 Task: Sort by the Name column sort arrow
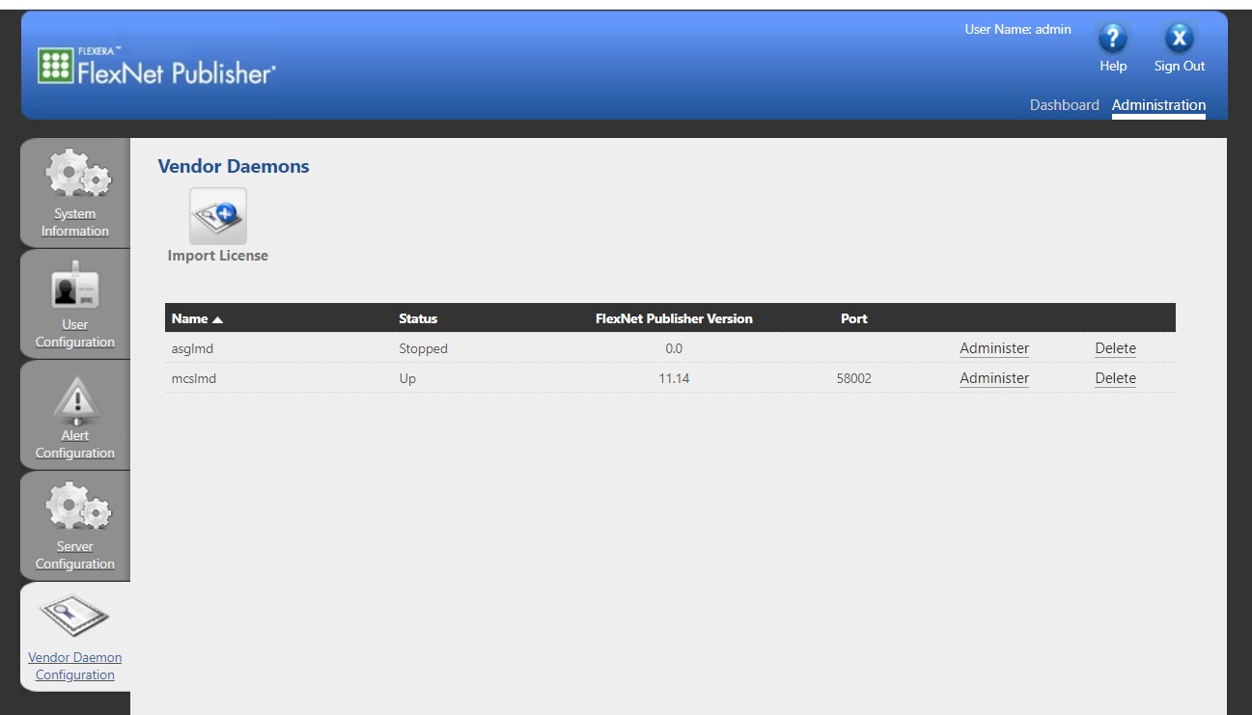pyautogui.click(x=217, y=319)
